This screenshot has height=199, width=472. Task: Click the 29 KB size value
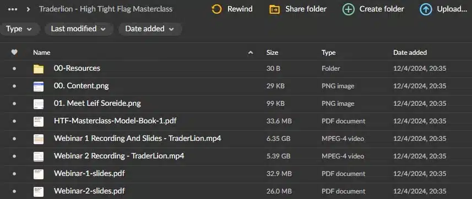pyautogui.click(x=275, y=86)
